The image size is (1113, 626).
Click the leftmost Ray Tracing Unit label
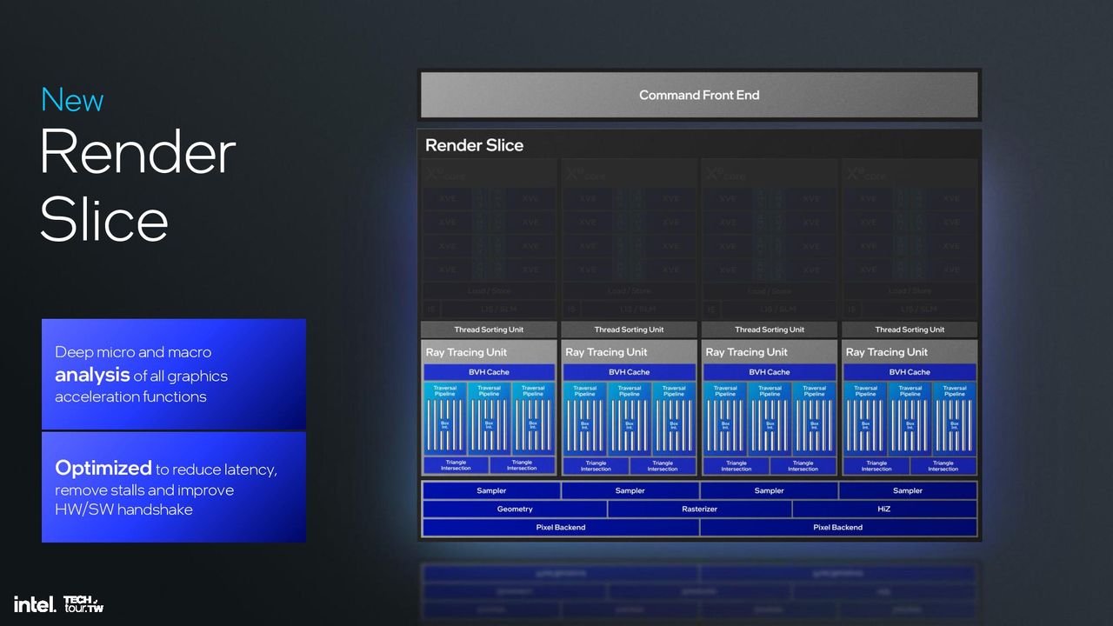(x=466, y=352)
